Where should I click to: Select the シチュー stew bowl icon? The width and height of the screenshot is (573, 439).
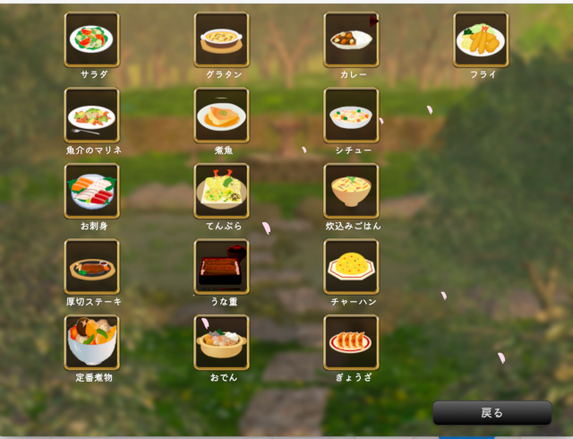[351, 116]
